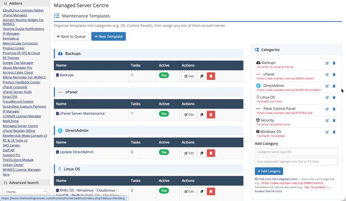The image size is (346, 201).
Task: Click the cPanel Server Maintenance template name
Action: click(x=82, y=113)
